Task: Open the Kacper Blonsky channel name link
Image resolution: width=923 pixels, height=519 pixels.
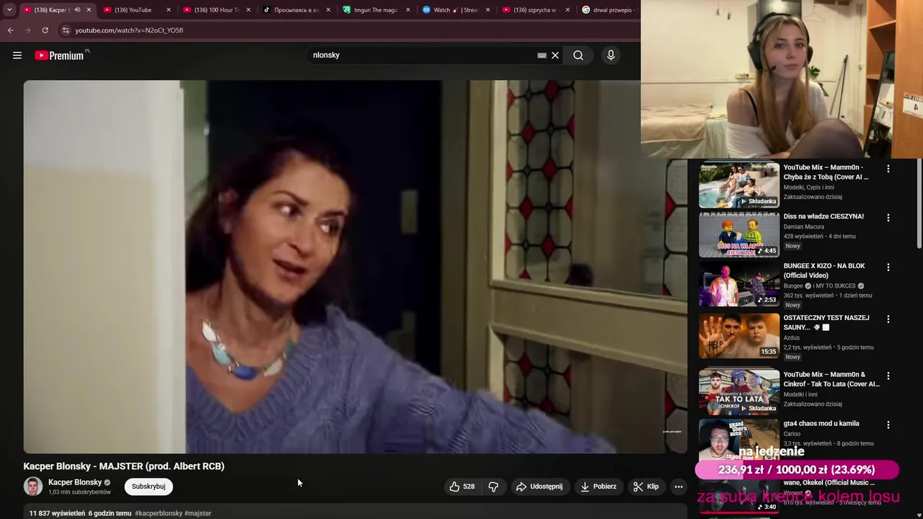Action: coord(75,482)
